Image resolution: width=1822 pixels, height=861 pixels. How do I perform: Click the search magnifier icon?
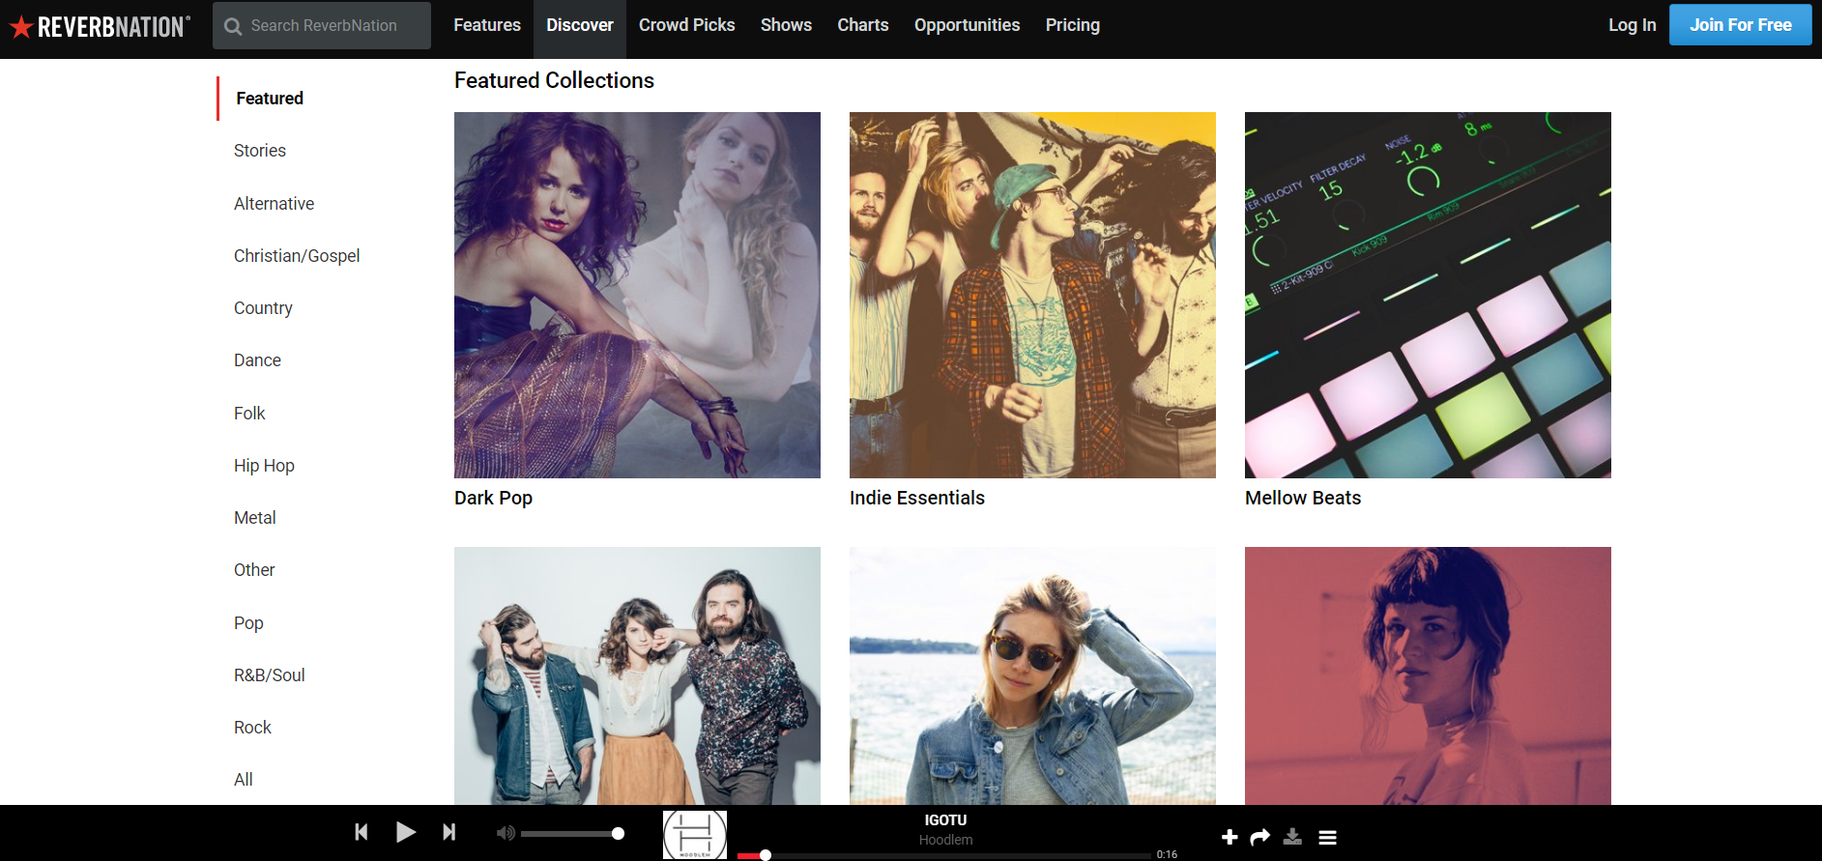coord(233,26)
